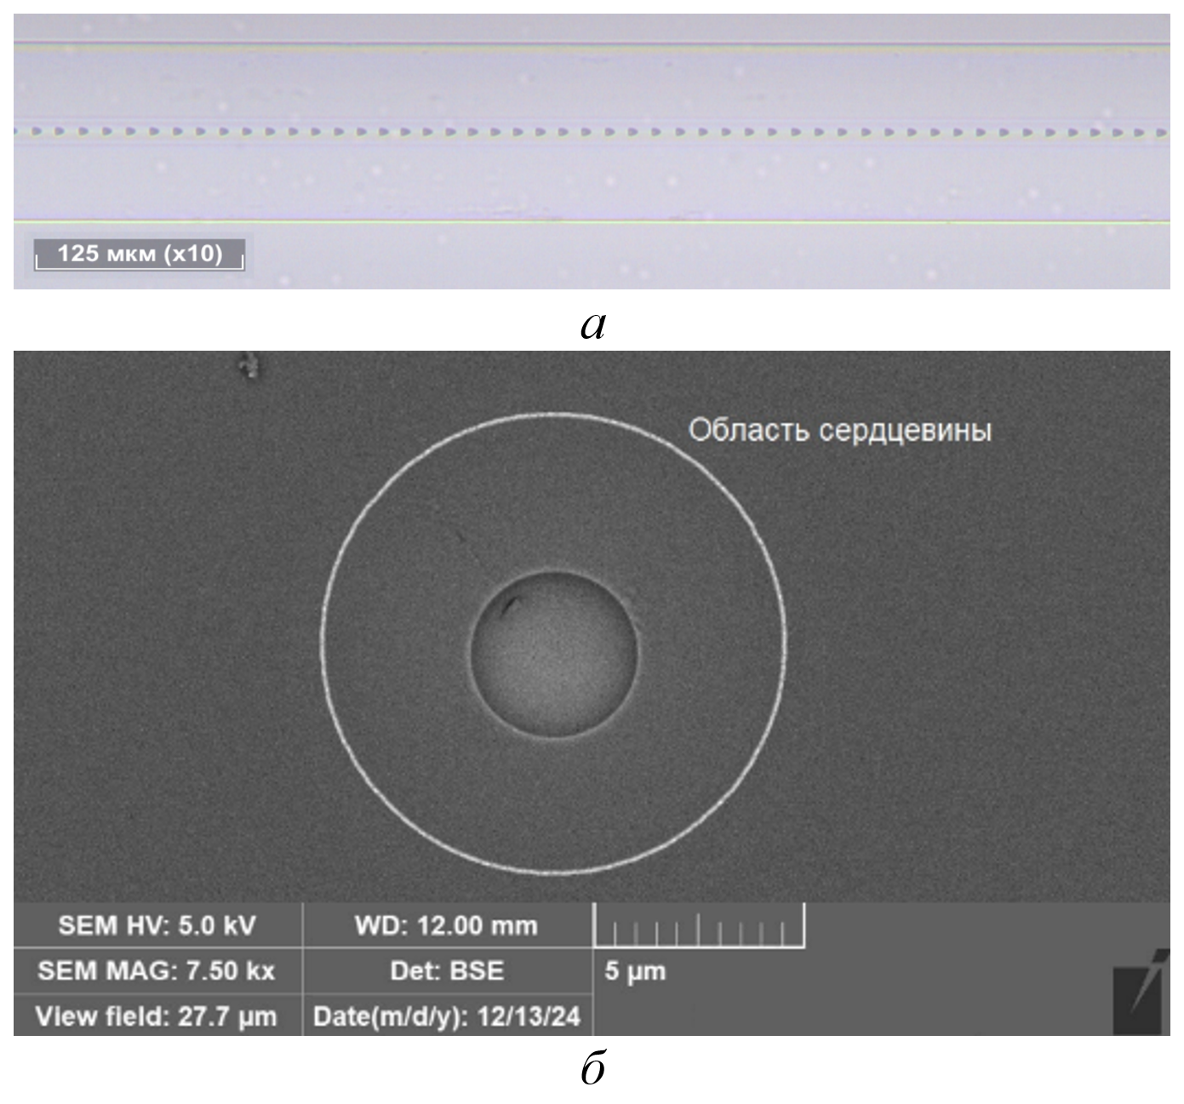Click the SEM HV: 5.0 kV field
Viewport: 1184px width, 1104px height.
157,925
